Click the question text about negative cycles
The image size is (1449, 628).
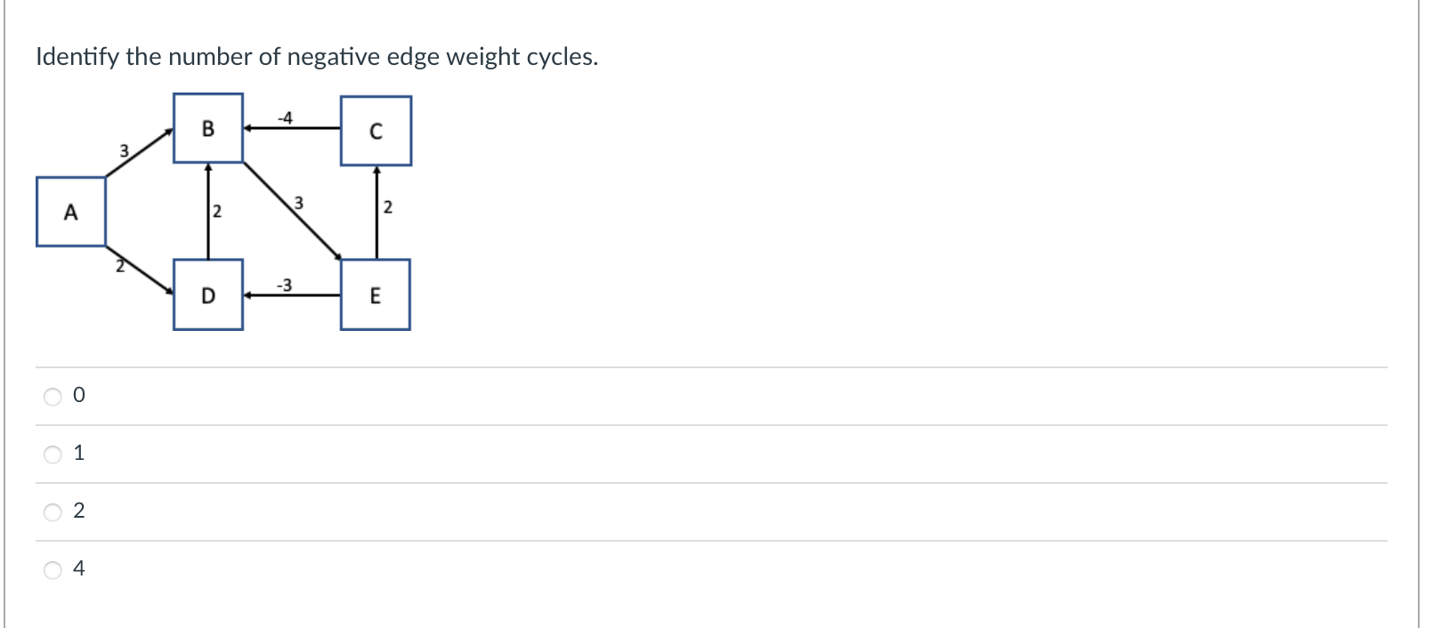click(x=317, y=57)
